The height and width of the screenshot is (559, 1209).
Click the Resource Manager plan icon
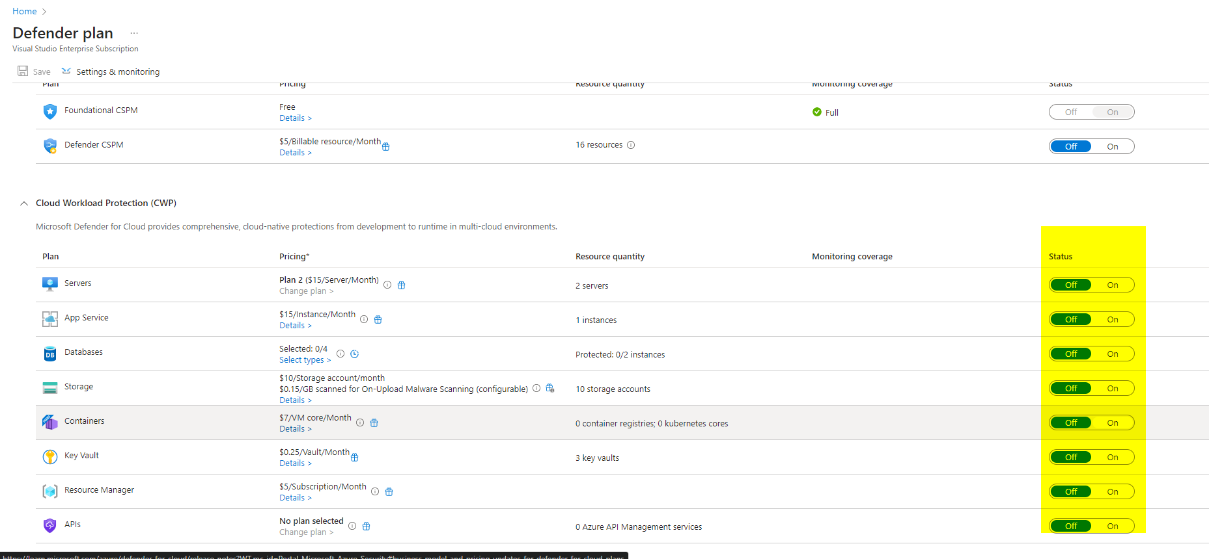click(50, 491)
